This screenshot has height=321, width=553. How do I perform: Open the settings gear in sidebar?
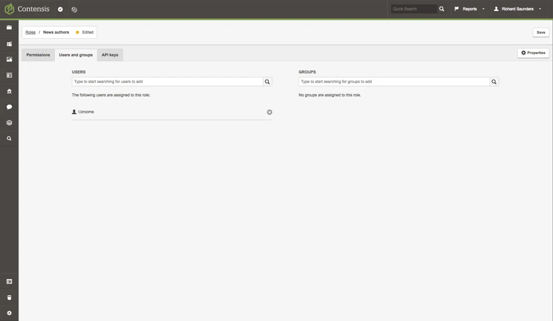tap(9, 313)
